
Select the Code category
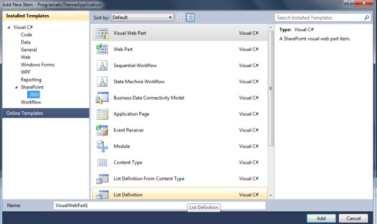point(27,35)
